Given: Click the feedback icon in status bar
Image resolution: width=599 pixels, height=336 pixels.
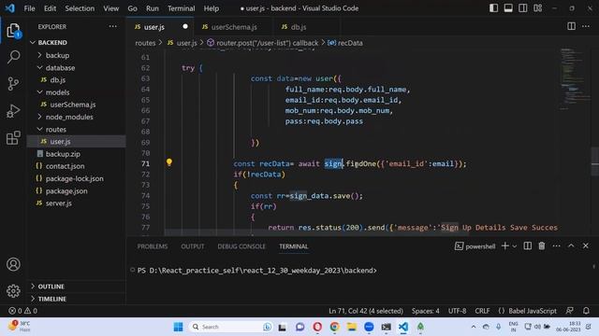Looking at the screenshot, I should [570, 311].
